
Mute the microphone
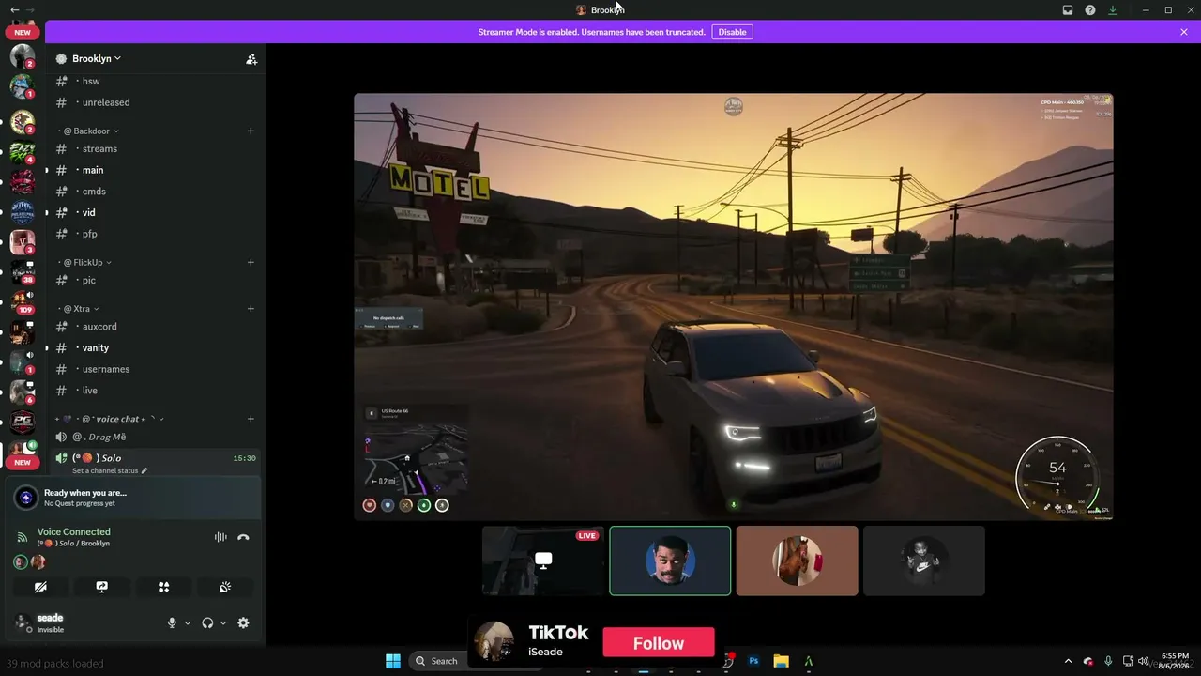click(172, 622)
